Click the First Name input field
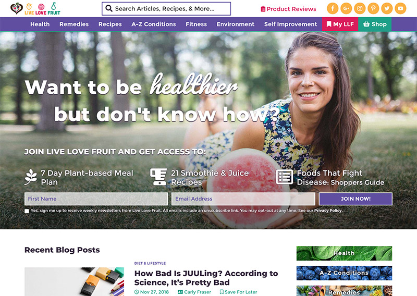Viewport: 417px width, 296px height. pos(96,199)
